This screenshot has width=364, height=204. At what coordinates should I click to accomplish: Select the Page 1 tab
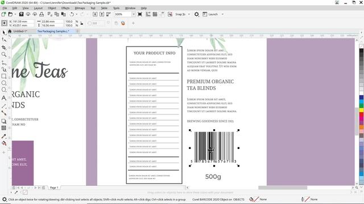point(54,188)
